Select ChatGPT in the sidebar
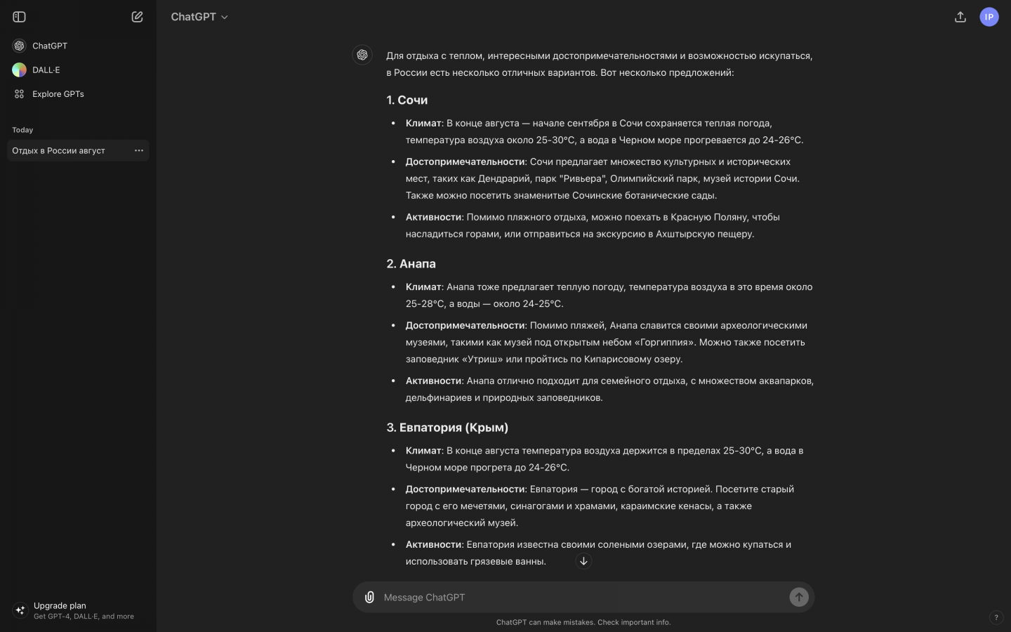Screen dimensions: 1011x632 tap(50, 46)
